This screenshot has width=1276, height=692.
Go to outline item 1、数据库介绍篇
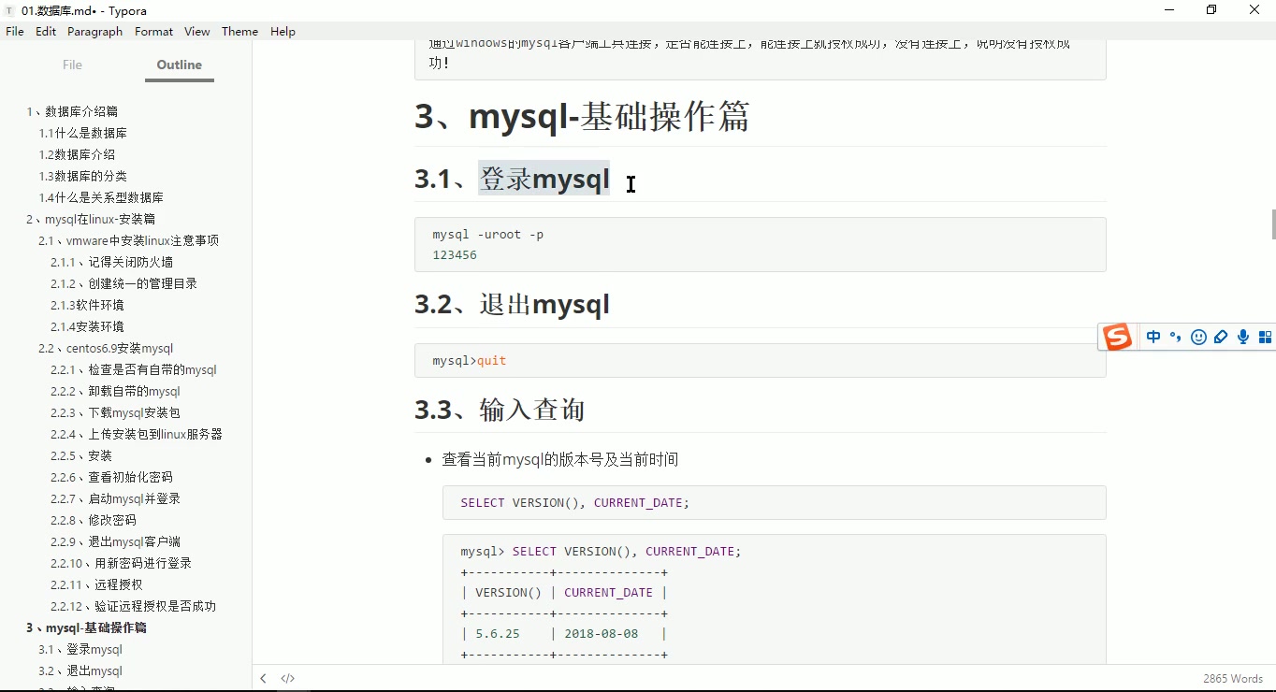72,111
